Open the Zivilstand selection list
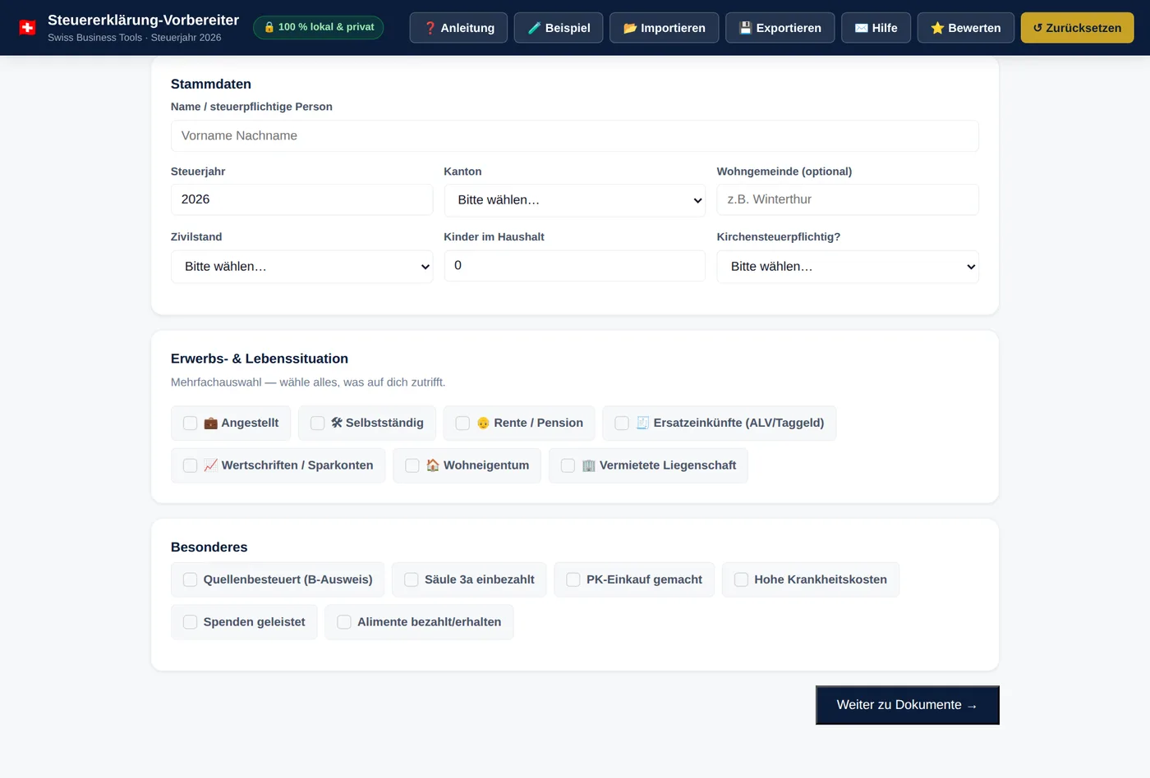This screenshot has width=1150, height=778. pos(301,267)
